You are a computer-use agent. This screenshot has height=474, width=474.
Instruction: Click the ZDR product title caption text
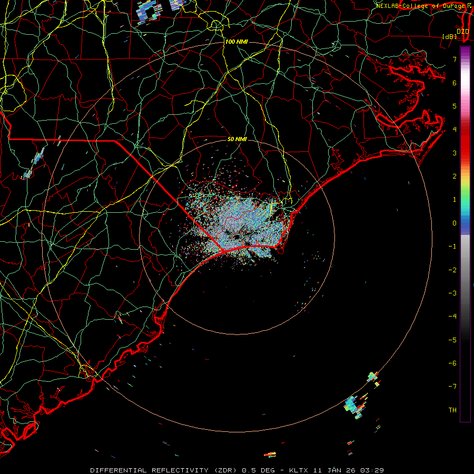tap(237, 470)
